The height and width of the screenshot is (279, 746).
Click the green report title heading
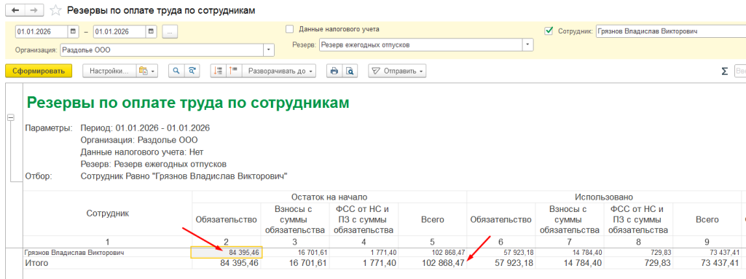(x=188, y=103)
